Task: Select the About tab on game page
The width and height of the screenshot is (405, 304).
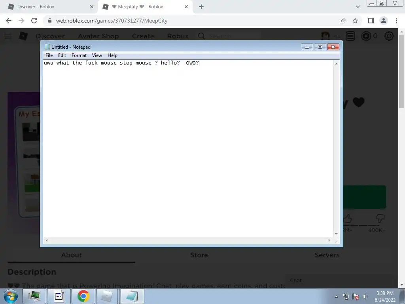Action: pyautogui.click(x=71, y=255)
